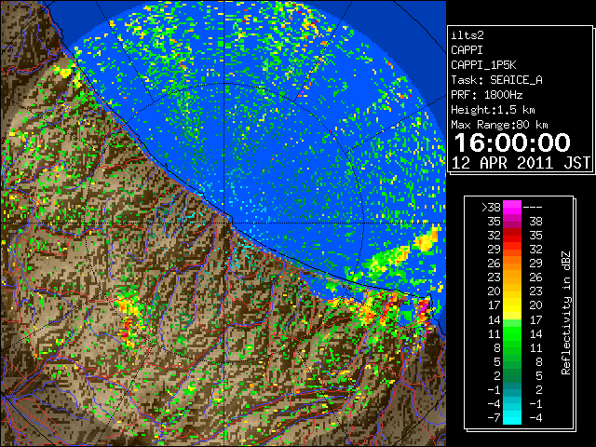The height and width of the screenshot is (447, 596).
Task: Click the cyan -7 legend color
Action: [512, 418]
